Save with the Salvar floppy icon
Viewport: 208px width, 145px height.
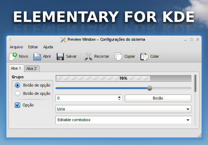click(60, 57)
